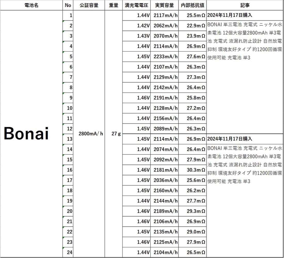
Task: Click the 1.43V voltage cell in row 3
Action: pos(136,36)
